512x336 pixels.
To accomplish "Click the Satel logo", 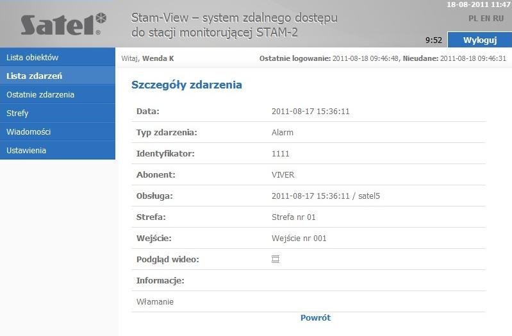I will [63, 24].
